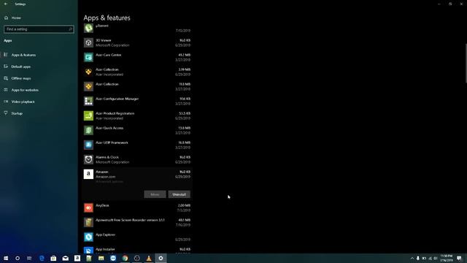Go back with the Settings back arrow
This screenshot has width=467, height=263.
(x=6, y=4)
